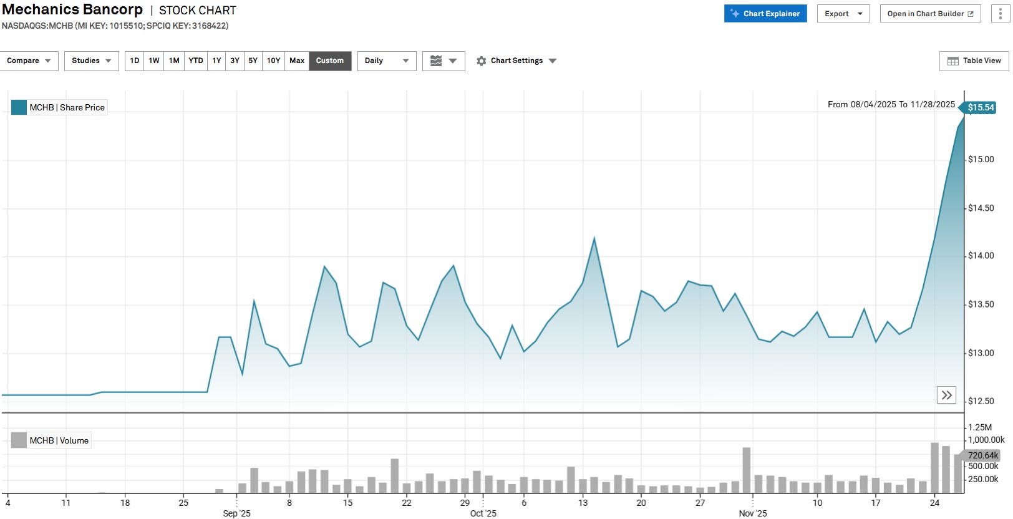Click the Sep '25 axis label

pyautogui.click(x=236, y=513)
